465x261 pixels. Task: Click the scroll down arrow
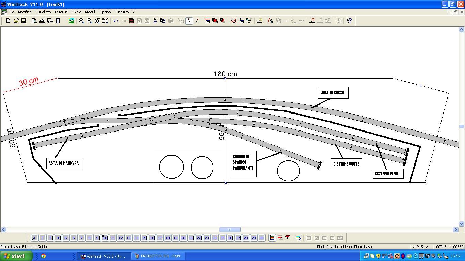click(x=462, y=224)
